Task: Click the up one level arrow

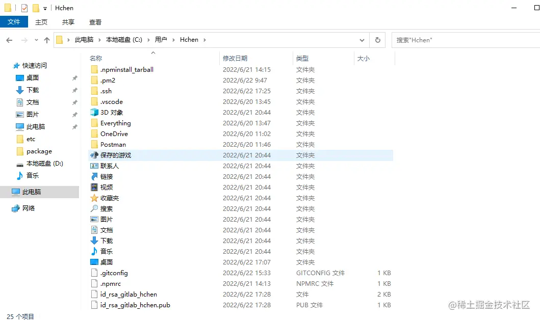Action: (47, 40)
